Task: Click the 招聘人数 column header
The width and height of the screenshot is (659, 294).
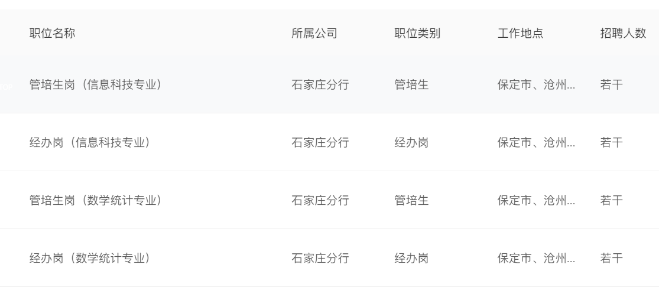Action: coord(623,33)
